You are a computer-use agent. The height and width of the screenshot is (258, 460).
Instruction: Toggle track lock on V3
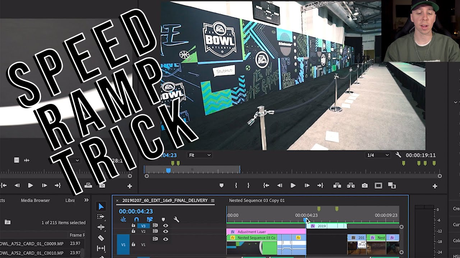133,226
